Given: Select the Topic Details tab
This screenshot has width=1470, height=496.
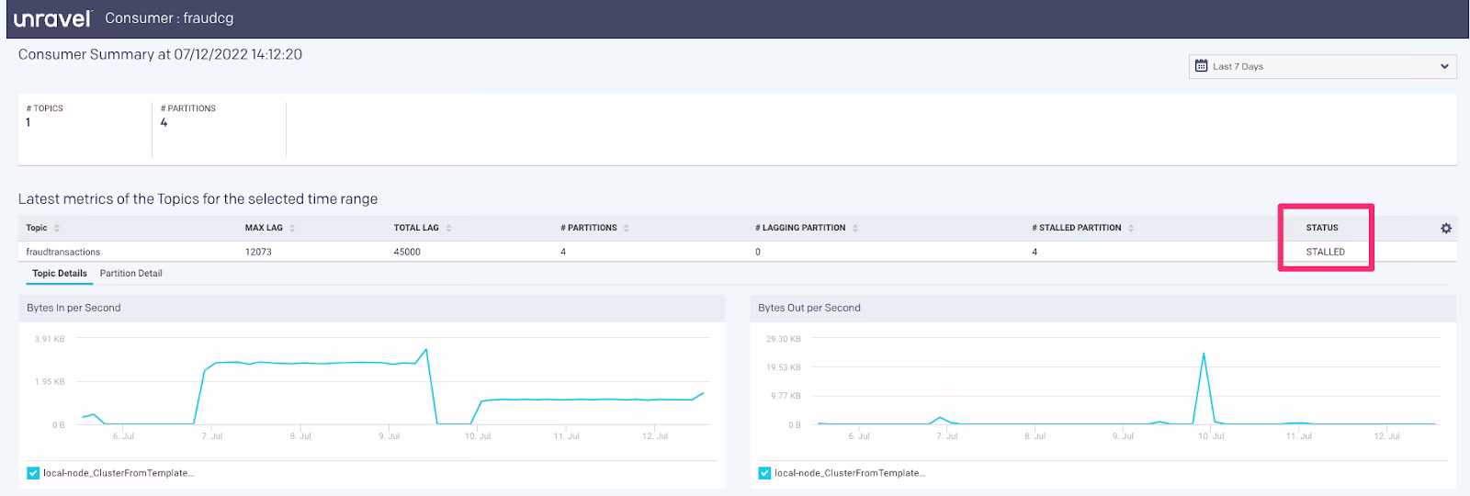Looking at the screenshot, I should click(x=60, y=274).
